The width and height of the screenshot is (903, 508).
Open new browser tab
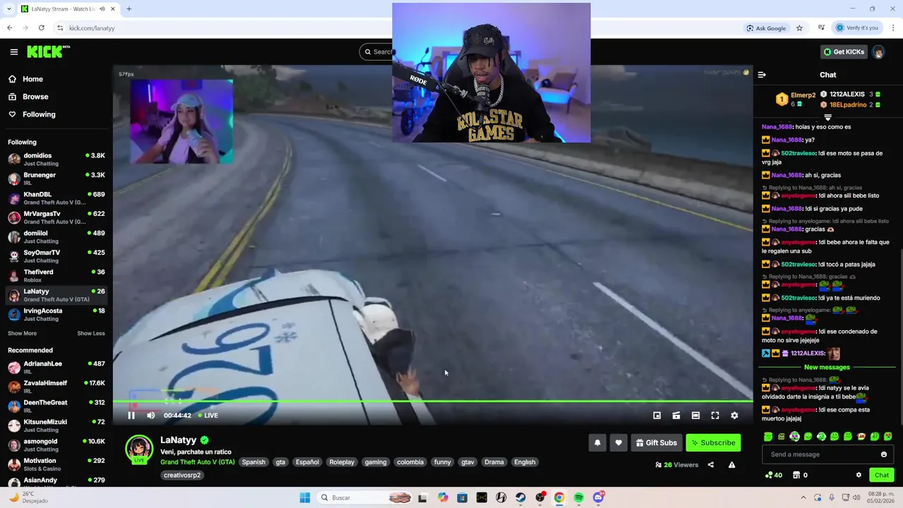(x=129, y=9)
